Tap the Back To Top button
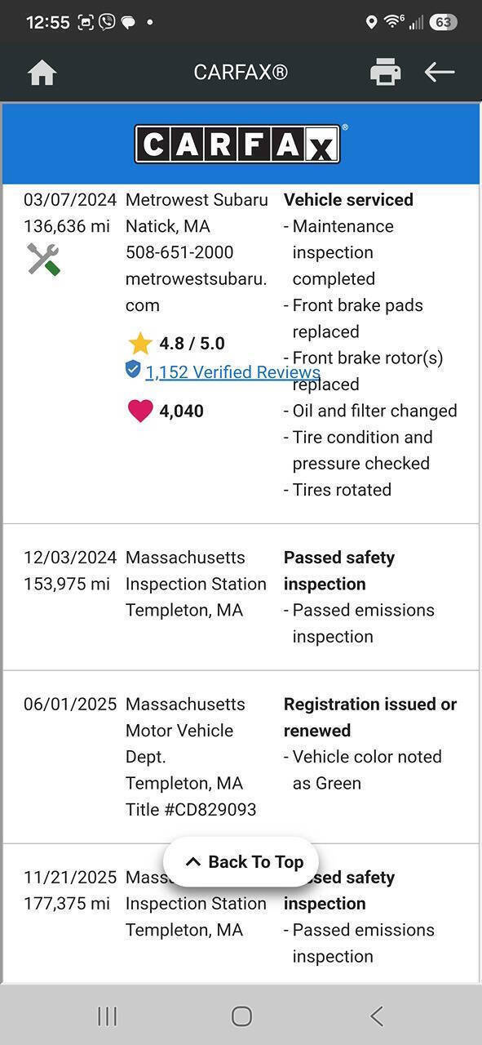Image resolution: width=482 pixels, height=1045 pixels. (241, 862)
